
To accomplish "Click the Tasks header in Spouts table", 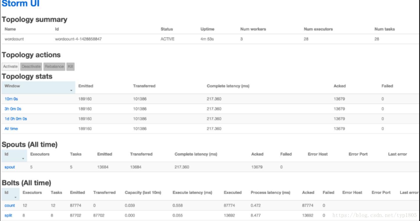I will 76,154.
